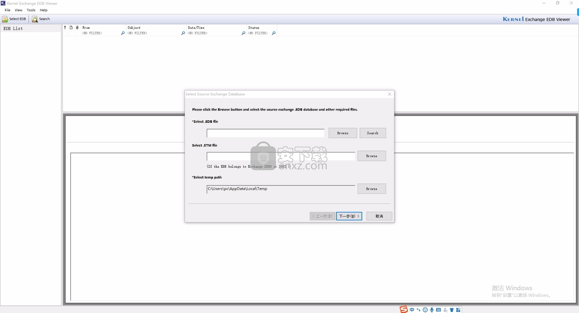Open the IME soft keyboard icon

[439, 310]
